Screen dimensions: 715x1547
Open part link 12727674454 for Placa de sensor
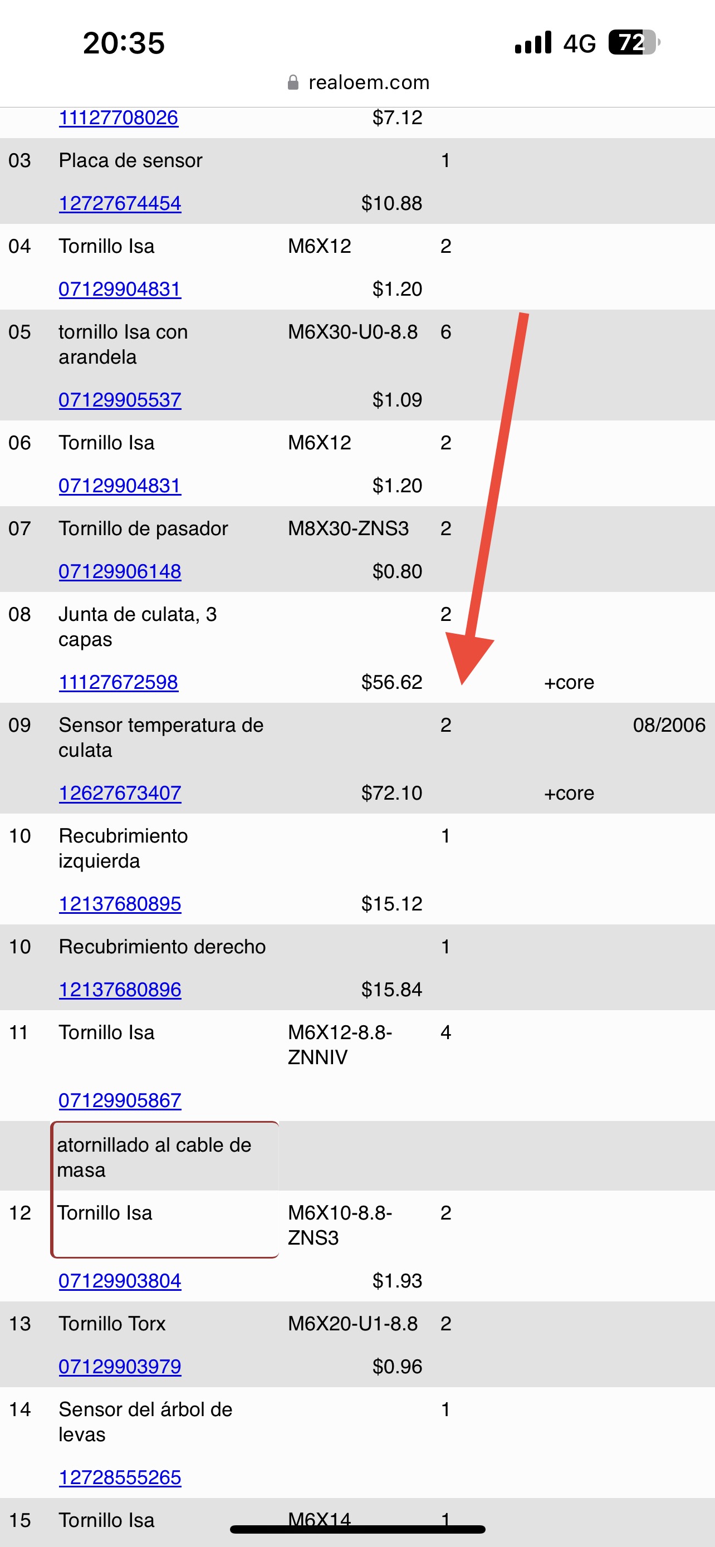click(120, 204)
